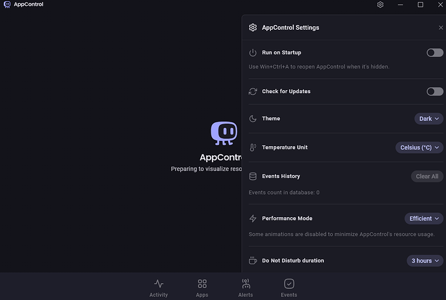Click the database icon beside Events History
Screen dimensions: 446x300
tap(253, 177)
